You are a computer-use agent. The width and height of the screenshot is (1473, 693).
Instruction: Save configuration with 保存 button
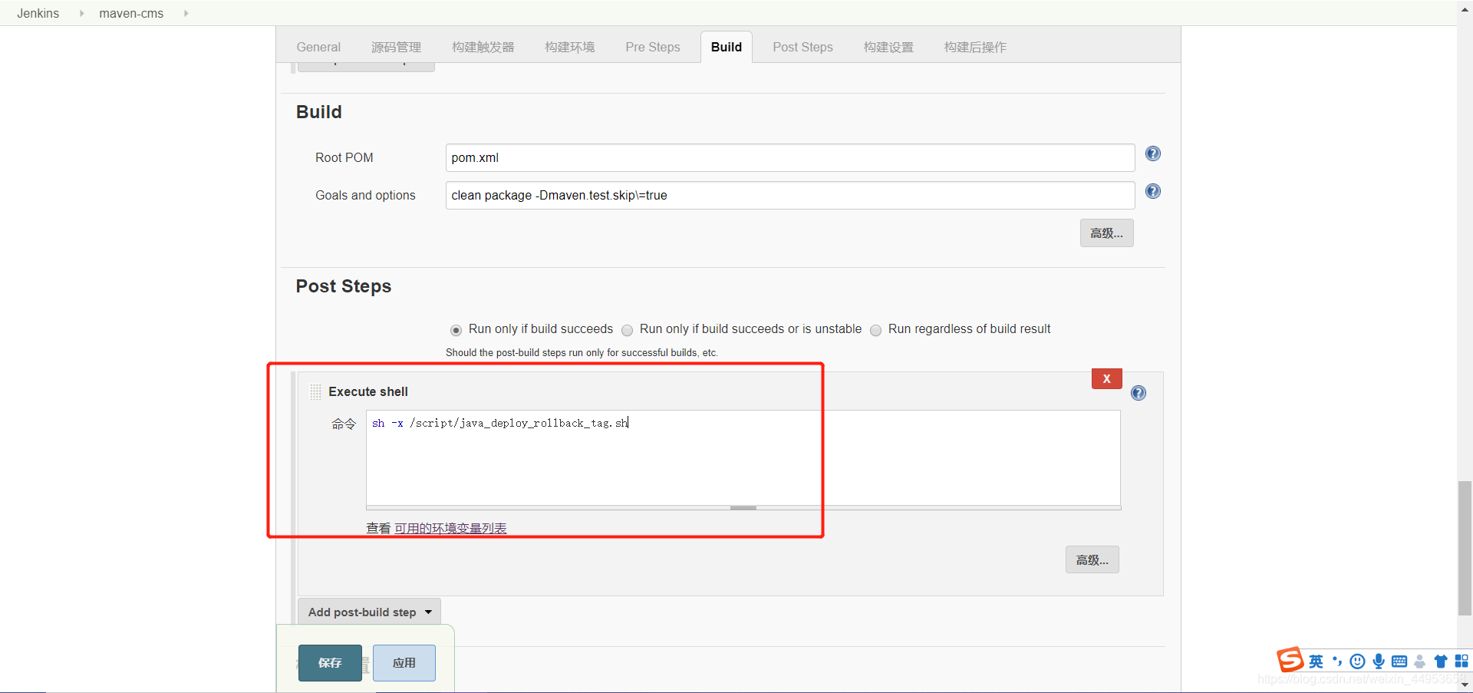point(330,662)
